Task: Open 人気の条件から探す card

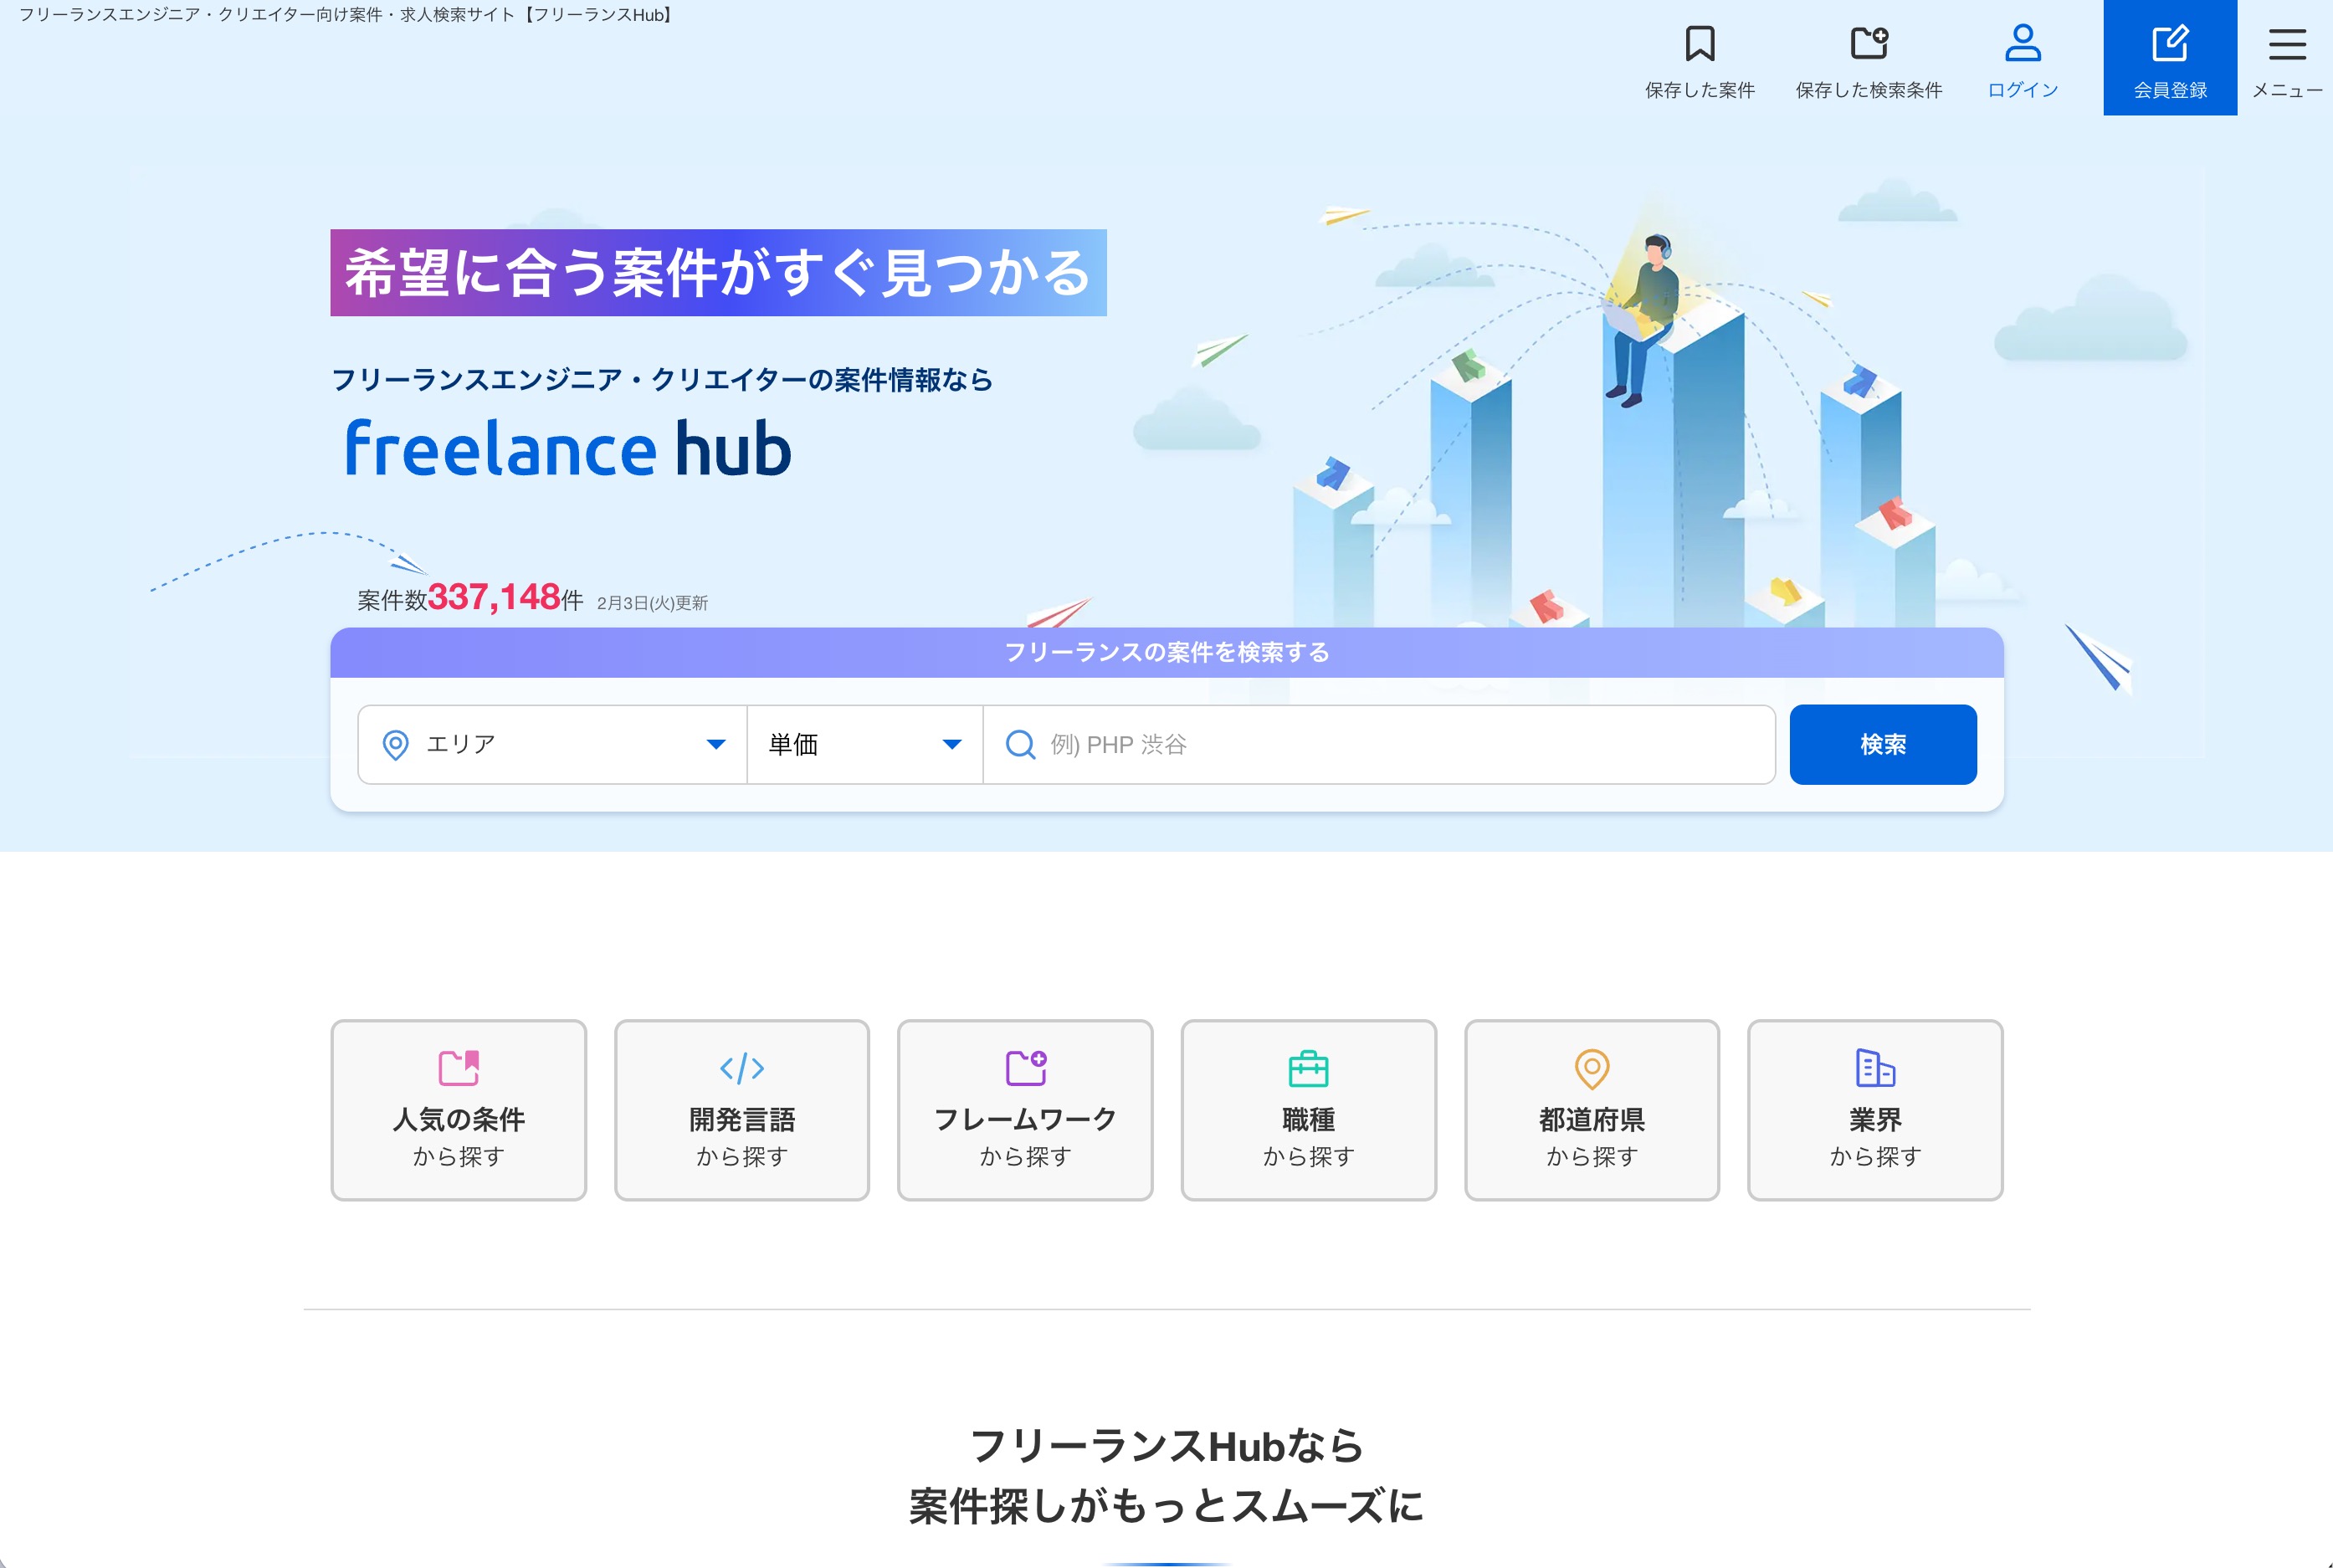Action: (x=458, y=1110)
